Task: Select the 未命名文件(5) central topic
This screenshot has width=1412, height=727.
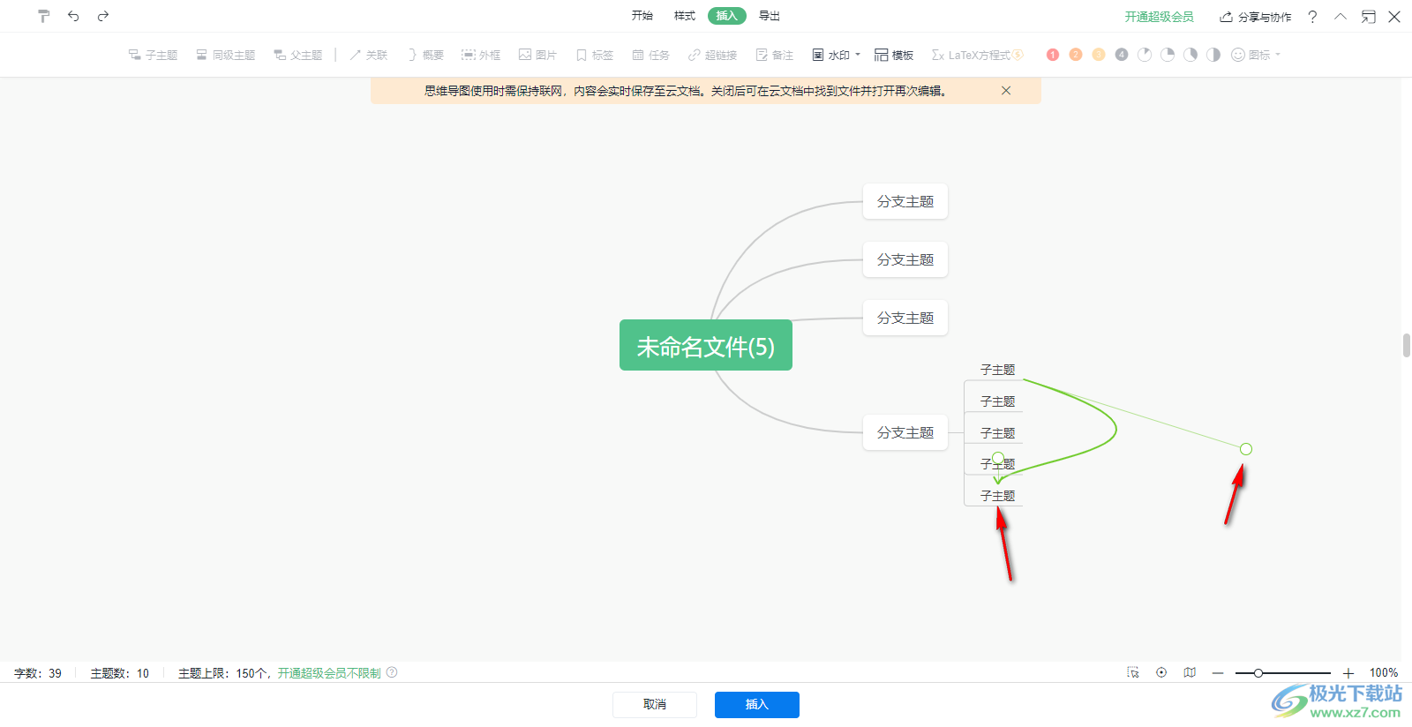Action: click(x=706, y=345)
